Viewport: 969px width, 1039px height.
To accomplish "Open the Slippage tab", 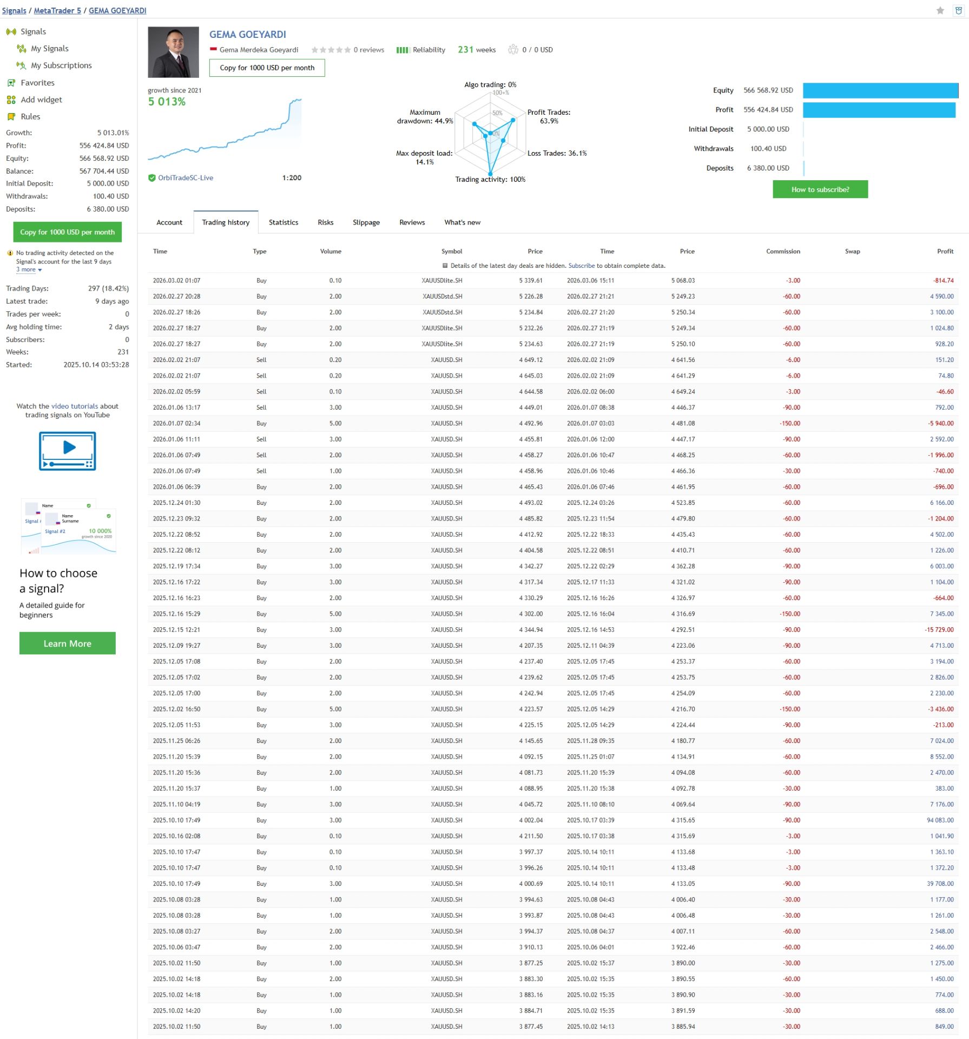I will click(x=366, y=222).
